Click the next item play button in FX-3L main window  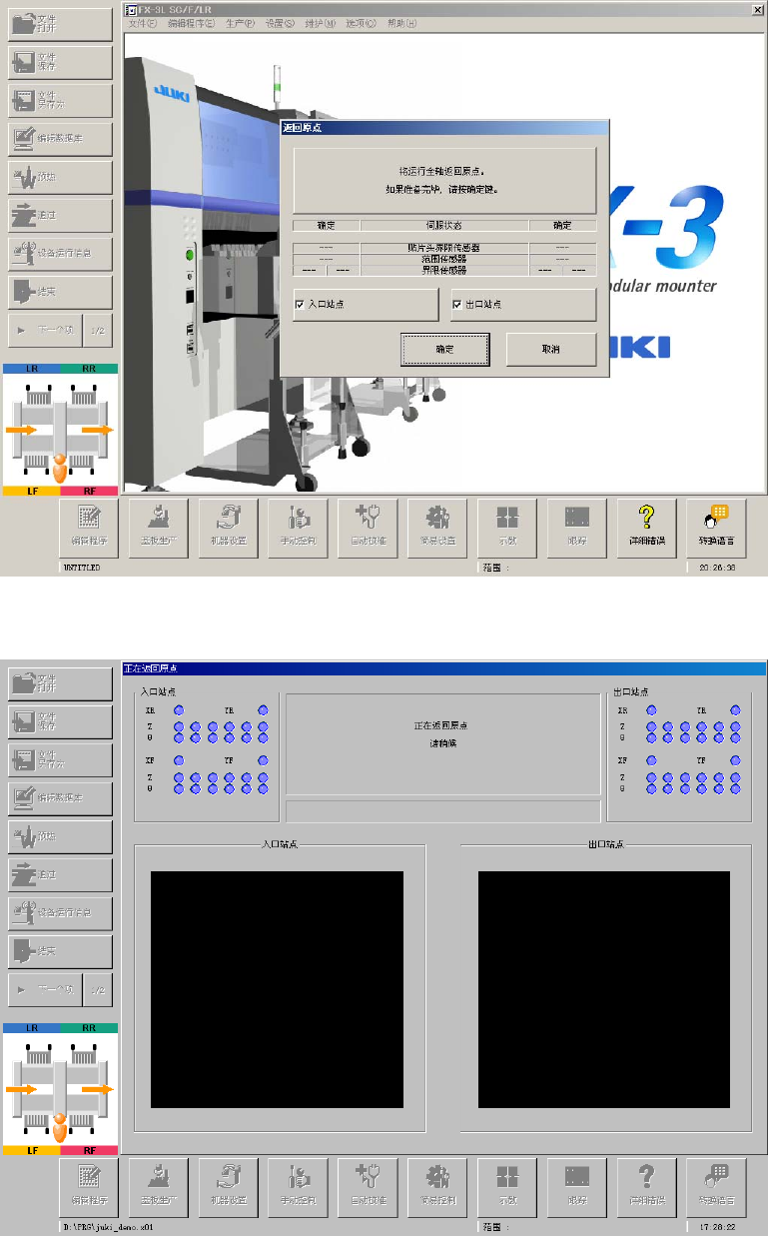click(44, 330)
